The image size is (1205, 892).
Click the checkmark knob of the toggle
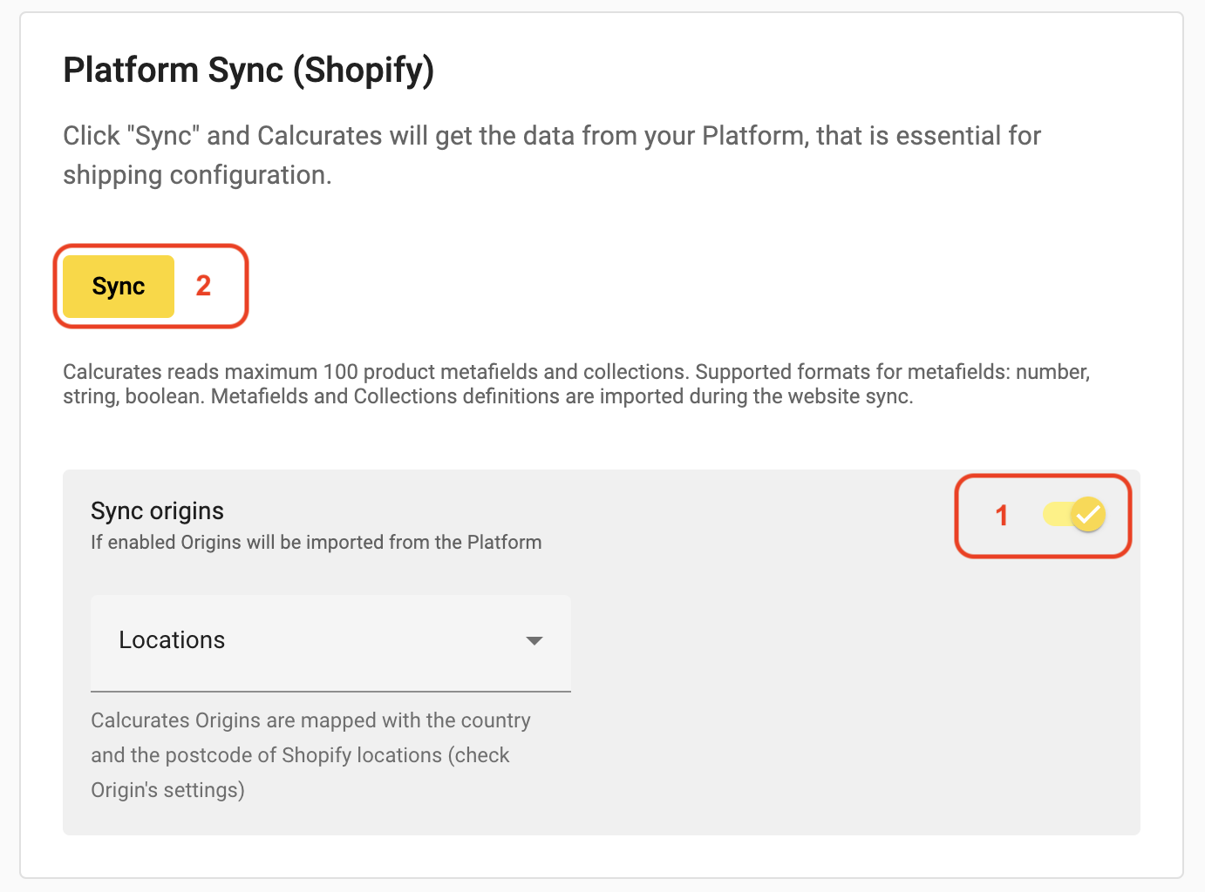click(1088, 515)
